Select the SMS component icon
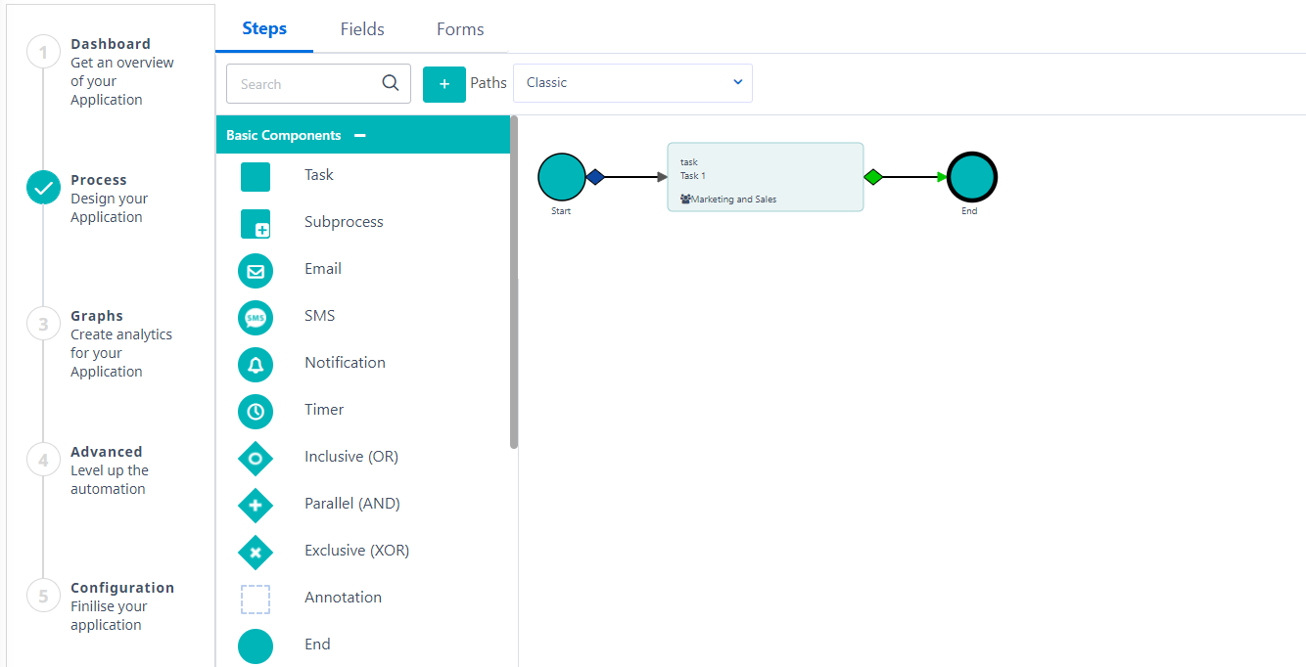 click(x=256, y=318)
